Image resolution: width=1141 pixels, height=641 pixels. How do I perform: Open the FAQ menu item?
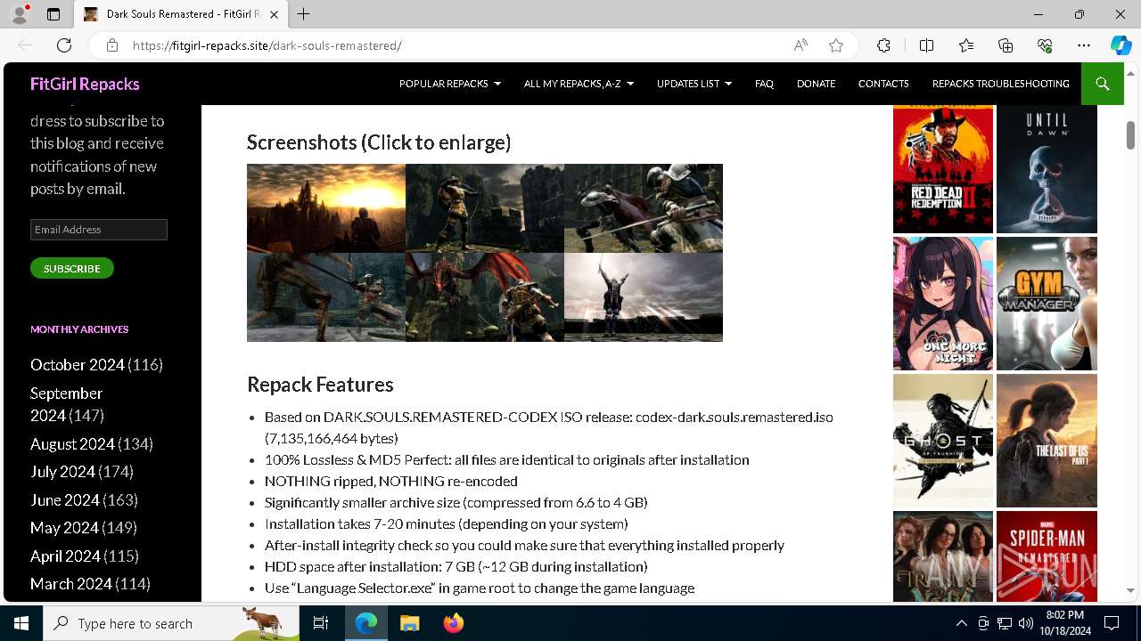click(764, 84)
